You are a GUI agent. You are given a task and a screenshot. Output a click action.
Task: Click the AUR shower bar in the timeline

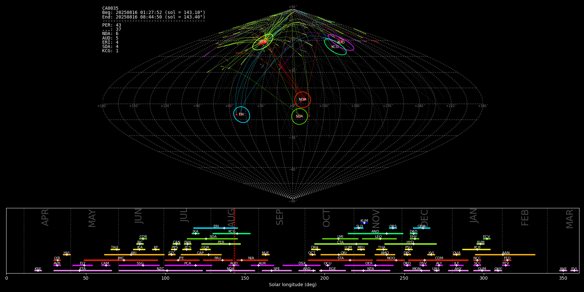[x=262, y=265]
